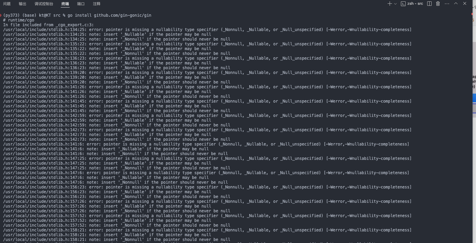Switch to the 注释 (Comments) tab

97,4
